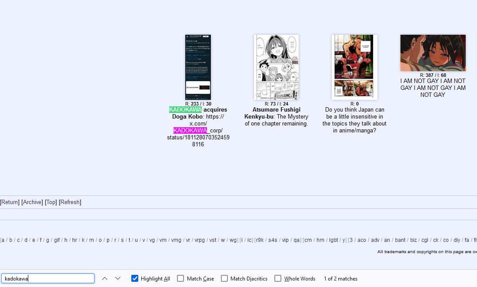Open the insensitive Japan topics thread thumbnail
The width and height of the screenshot is (477, 287).
click(x=354, y=67)
